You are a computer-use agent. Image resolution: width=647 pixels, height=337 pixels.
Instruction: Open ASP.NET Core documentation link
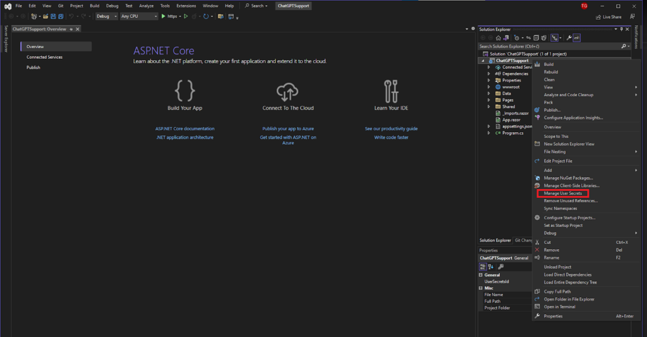coord(185,129)
